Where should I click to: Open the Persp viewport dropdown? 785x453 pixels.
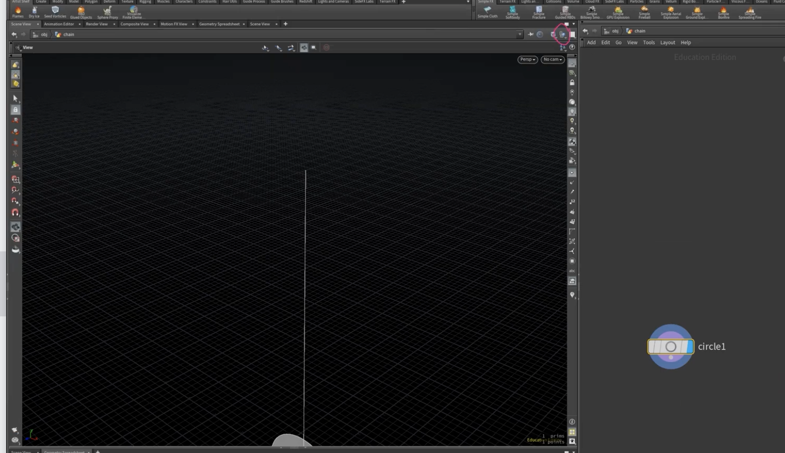coord(528,59)
